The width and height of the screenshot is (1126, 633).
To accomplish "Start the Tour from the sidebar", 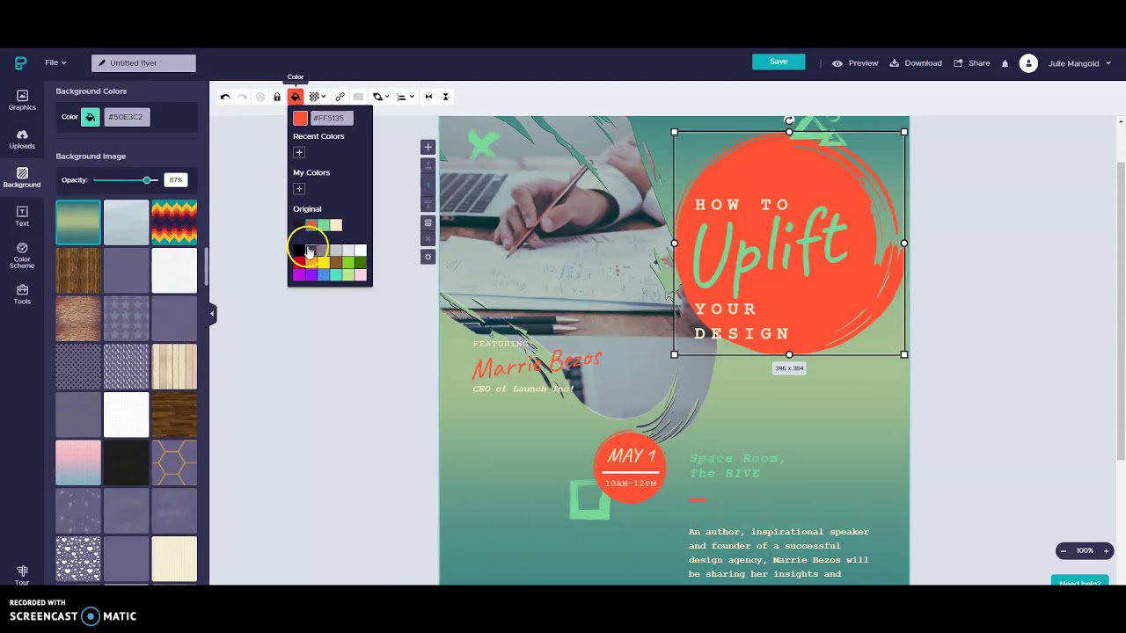I will (x=22, y=575).
